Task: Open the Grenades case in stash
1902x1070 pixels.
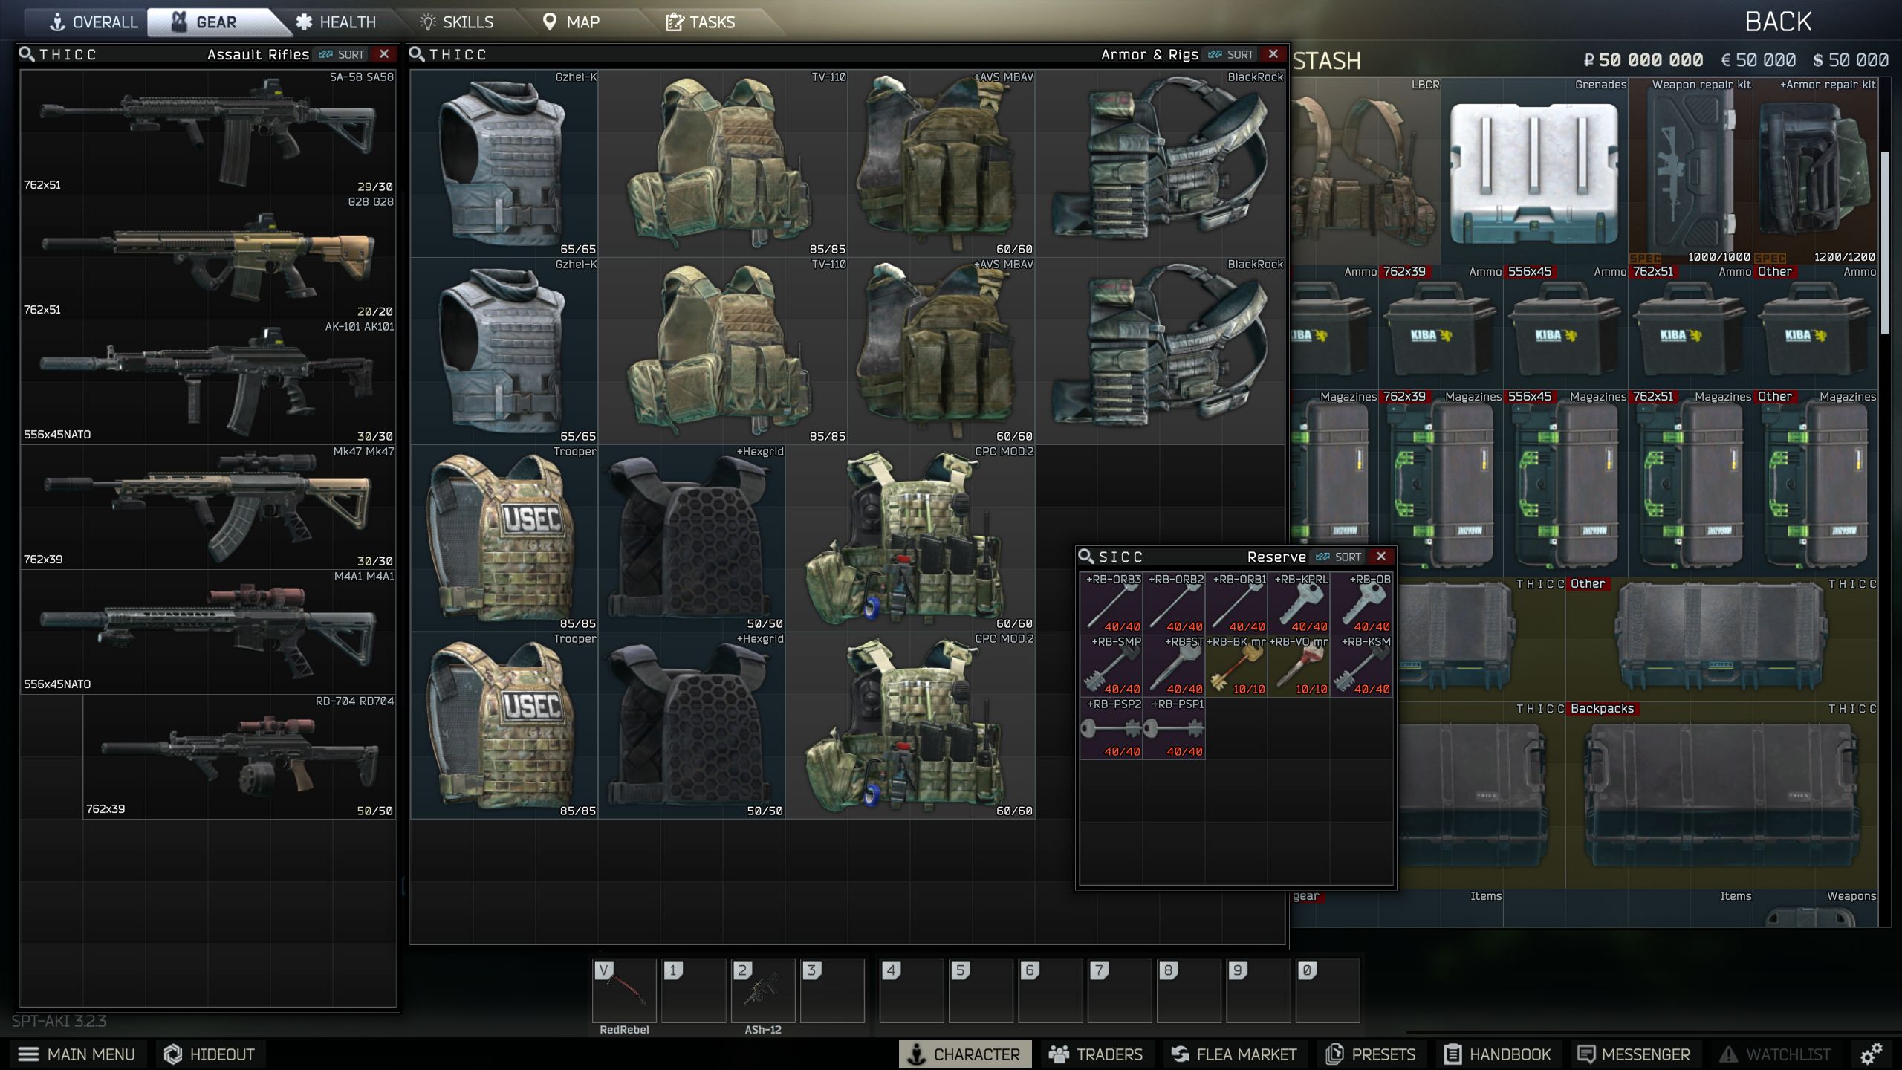Action: tap(1534, 171)
